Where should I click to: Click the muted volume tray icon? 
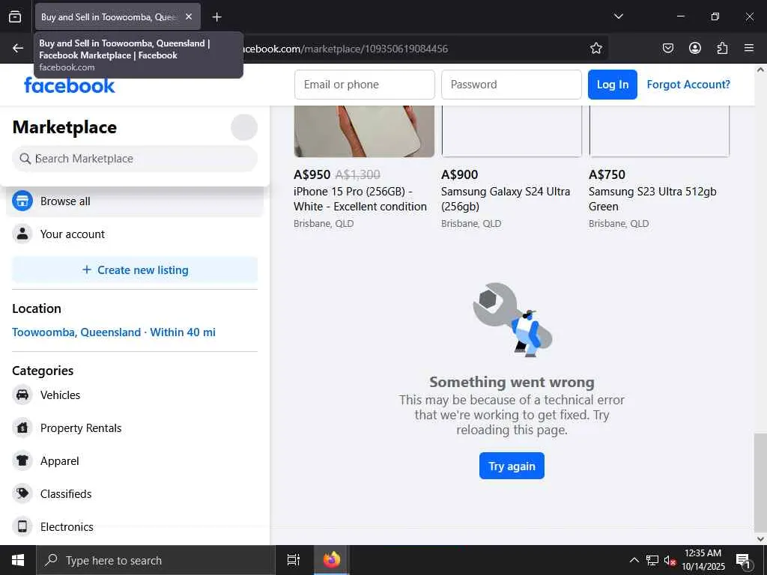point(670,560)
